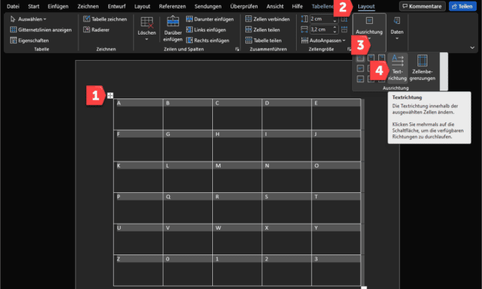This screenshot has height=289, width=482.
Task: Toggle Gitternetzlinien anzeigen
Action: 41,30
